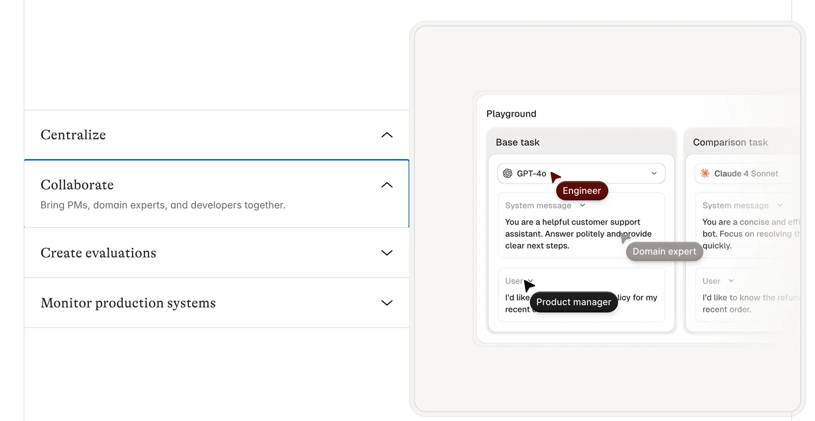Click the Claude starburst logo icon
The image size is (815, 421).
(705, 173)
